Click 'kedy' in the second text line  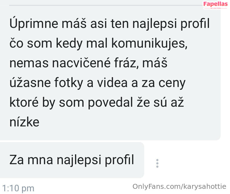69,44
